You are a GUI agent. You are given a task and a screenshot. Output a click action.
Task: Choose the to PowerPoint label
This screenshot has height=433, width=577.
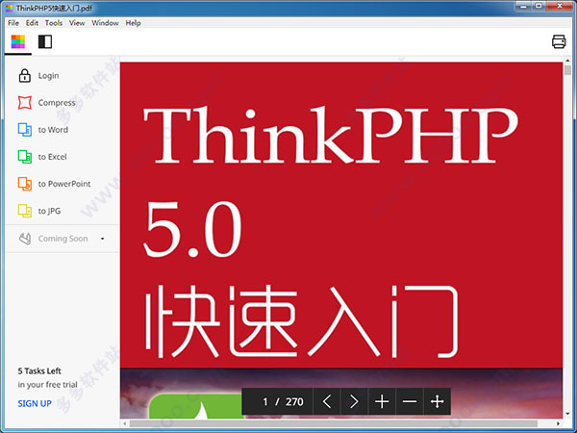coord(64,184)
